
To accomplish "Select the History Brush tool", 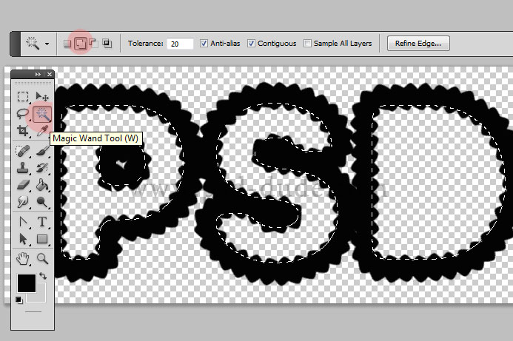I will (x=42, y=168).
